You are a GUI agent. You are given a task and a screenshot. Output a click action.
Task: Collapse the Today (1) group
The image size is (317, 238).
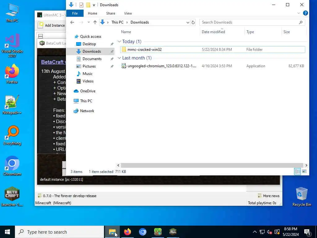(119, 42)
